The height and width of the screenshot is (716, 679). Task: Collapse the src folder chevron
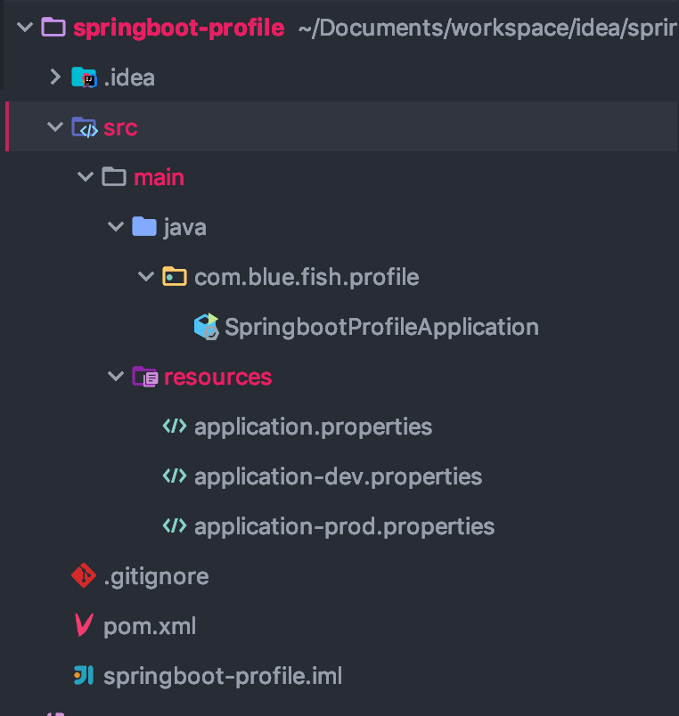55,127
